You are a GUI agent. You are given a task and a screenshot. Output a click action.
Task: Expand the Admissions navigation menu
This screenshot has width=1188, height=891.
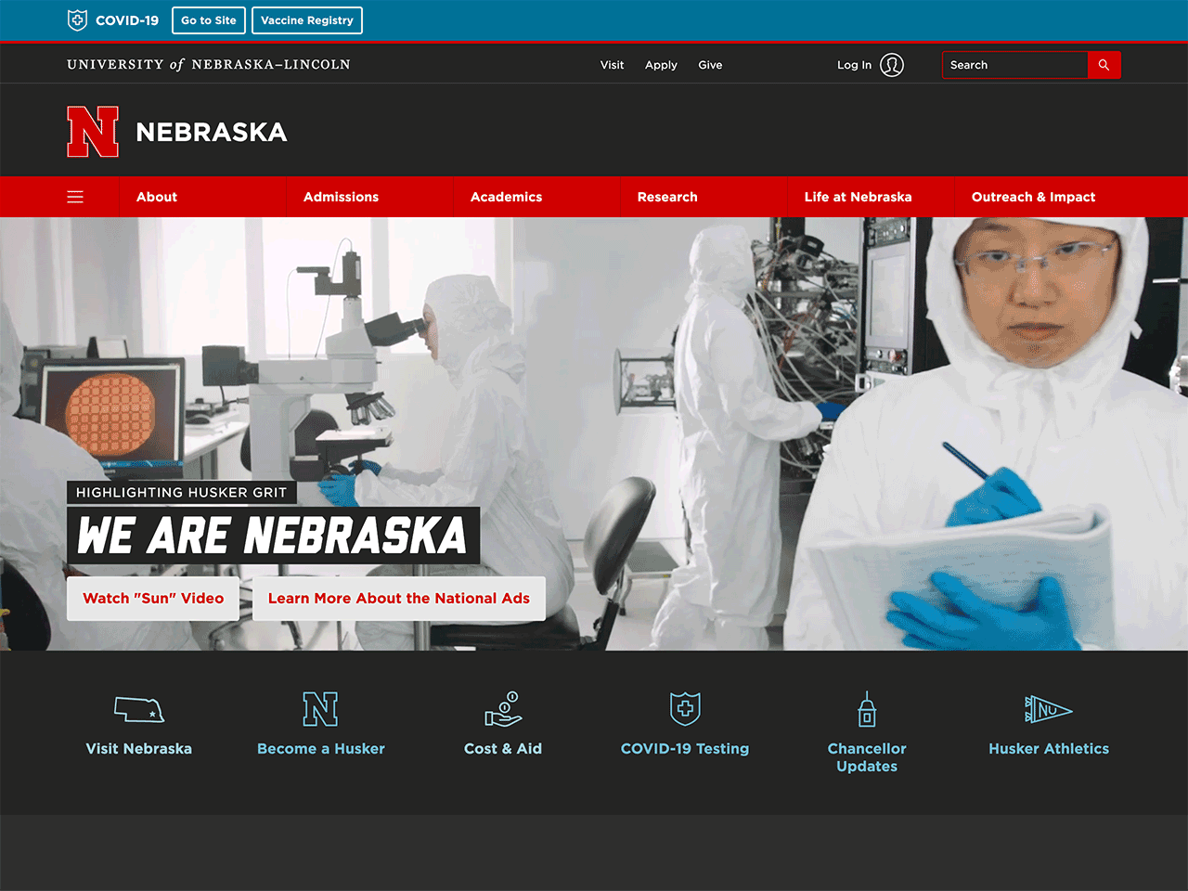[341, 197]
